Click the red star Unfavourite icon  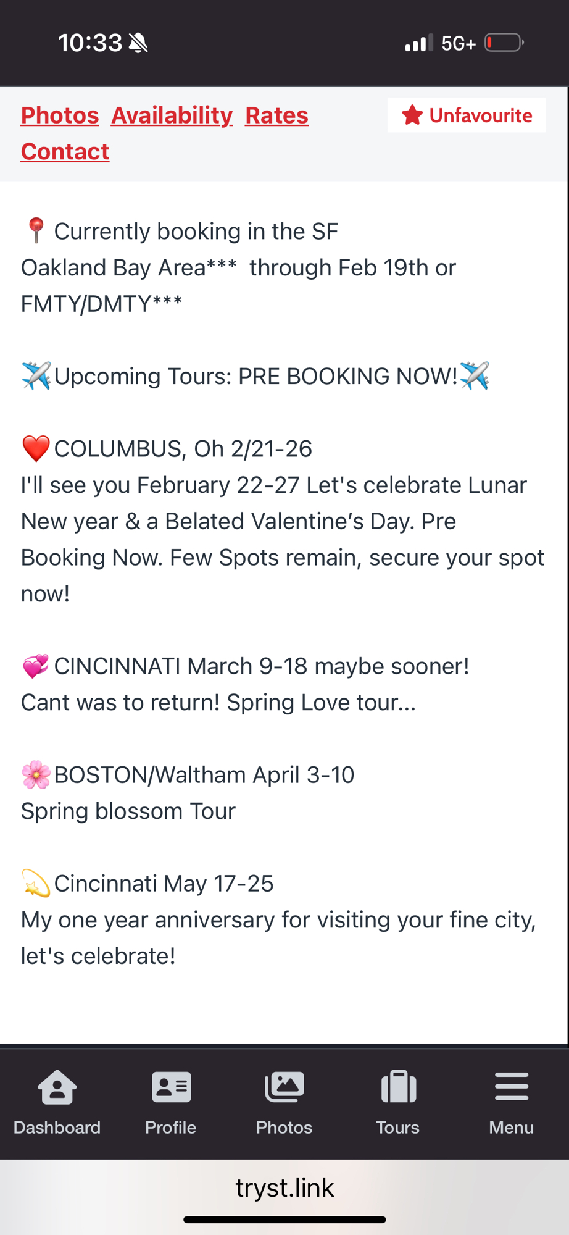click(x=412, y=115)
